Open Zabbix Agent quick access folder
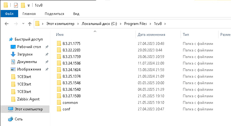Image resolution: width=231 pixels, height=126 pixels. [x=28, y=99]
